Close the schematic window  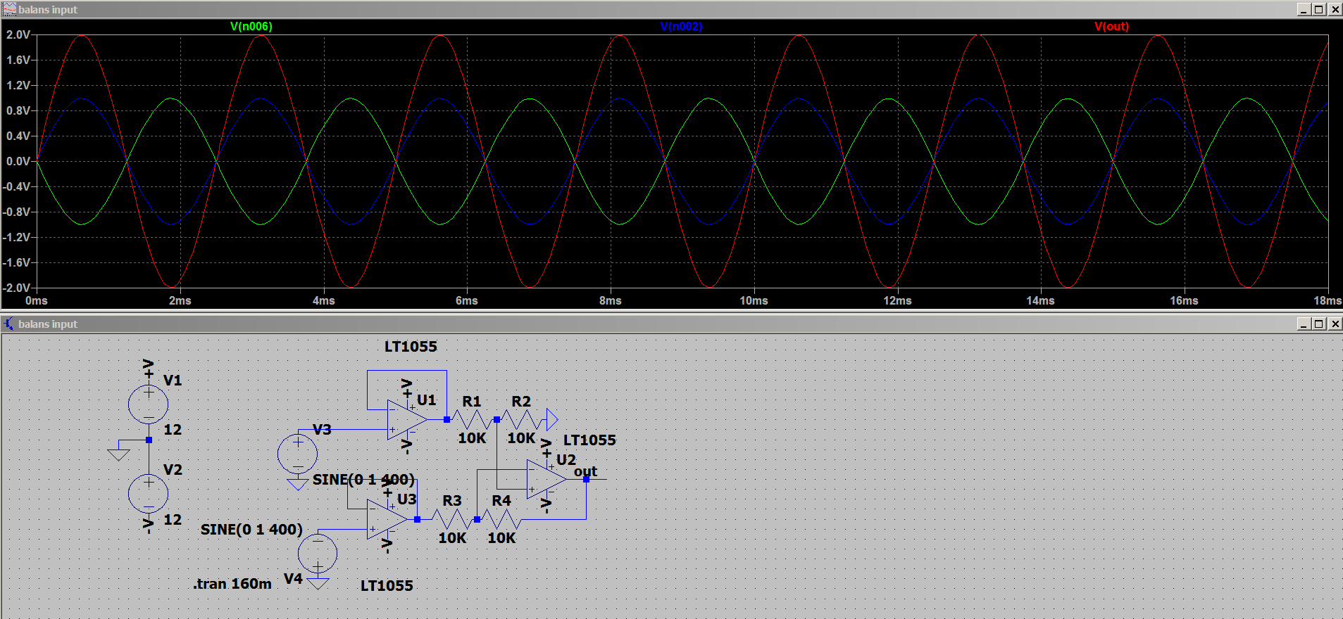pos(1335,324)
